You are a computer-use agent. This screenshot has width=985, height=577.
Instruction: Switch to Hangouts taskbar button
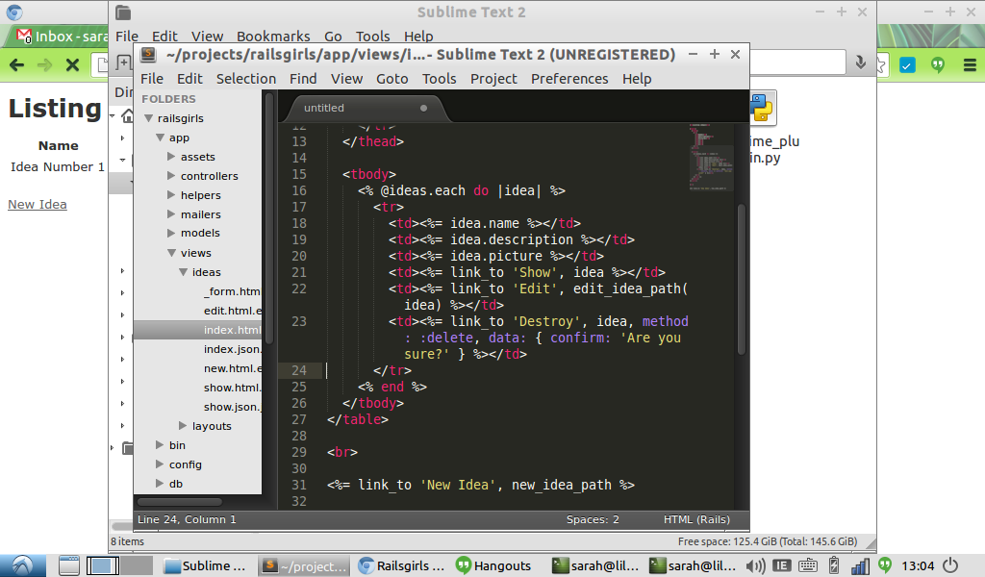(x=494, y=565)
